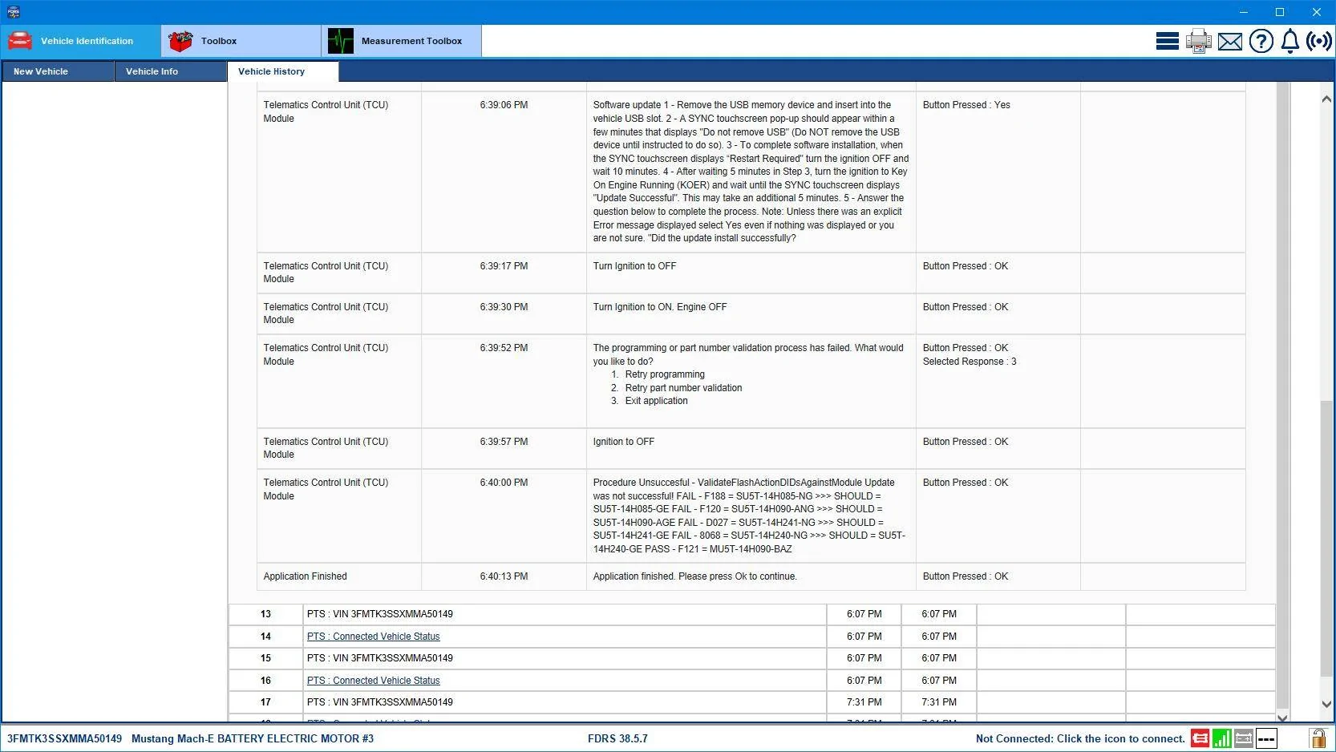
Task: Click the gray battery icon
Action: pyautogui.click(x=1244, y=738)
